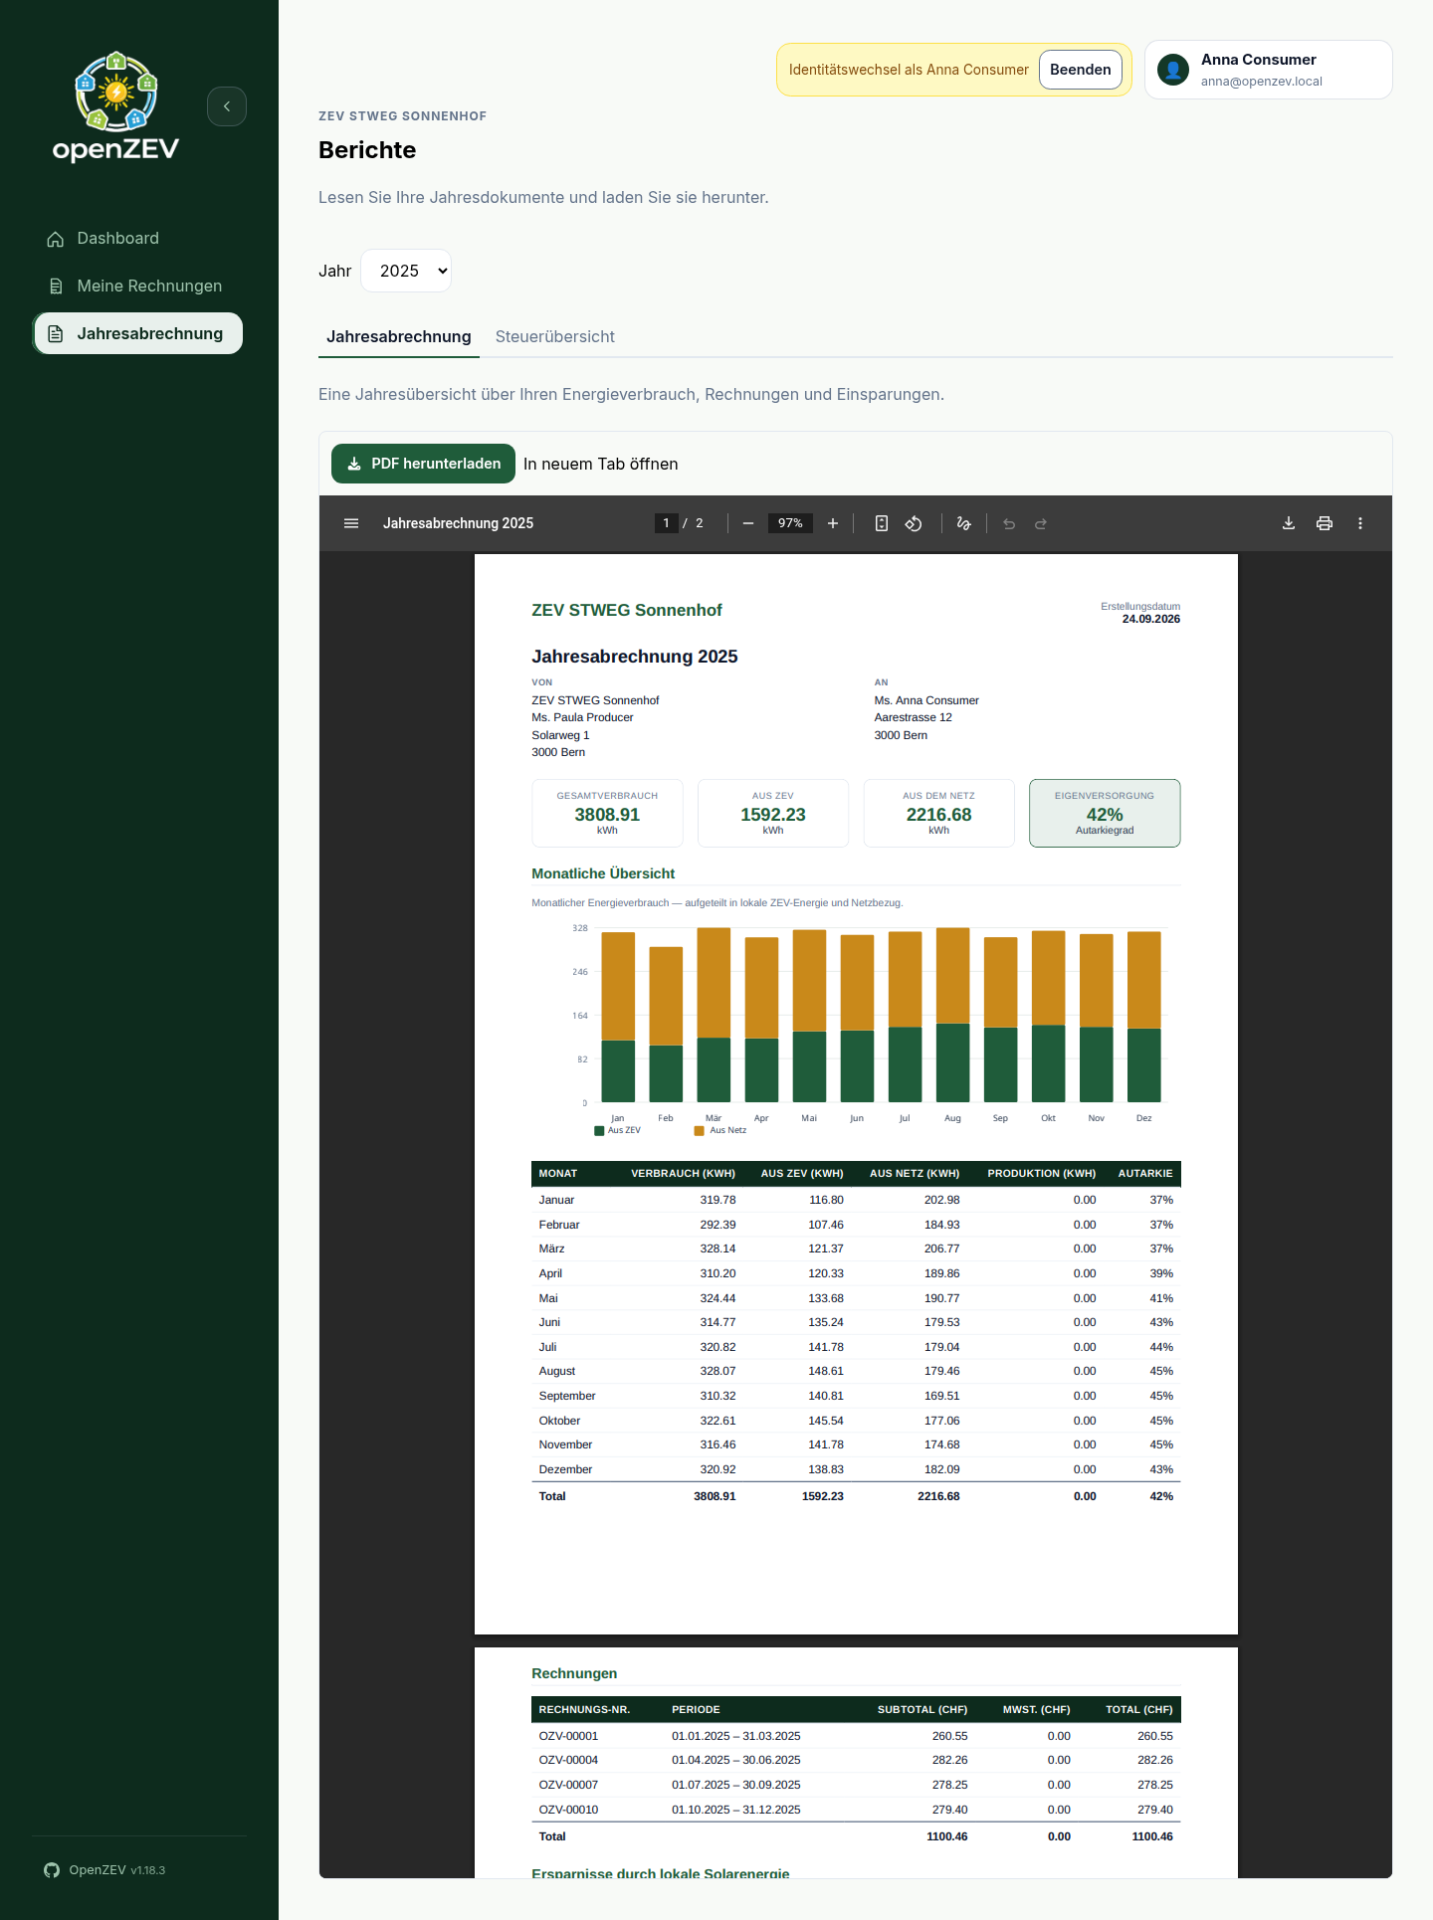This screenshot has width=1433, height=1920.
Task: Click the Dashboard home icon
Action: click(56, 239)
